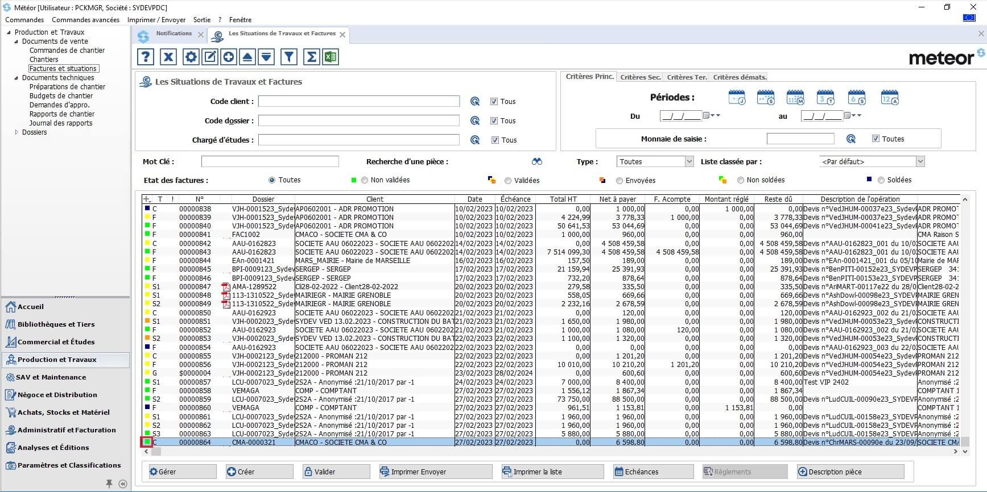
Task: Click the Créer button
Action: tap(259, 472)
